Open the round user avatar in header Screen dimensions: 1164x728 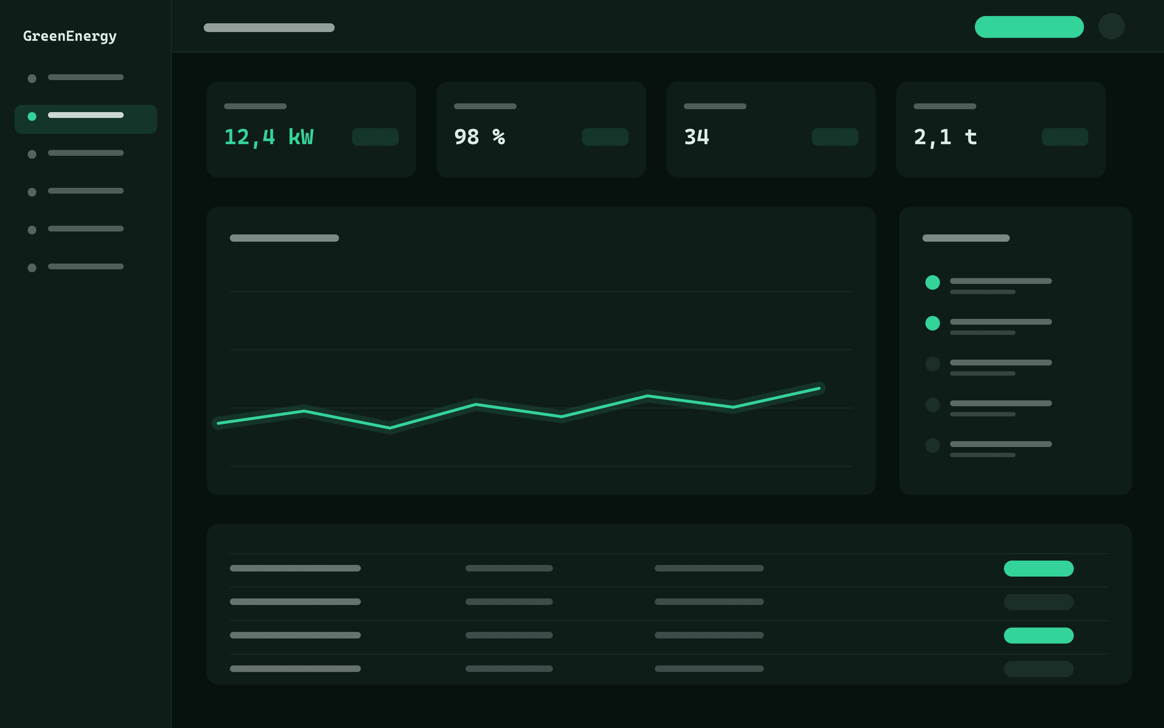[x=1111, y=27]
